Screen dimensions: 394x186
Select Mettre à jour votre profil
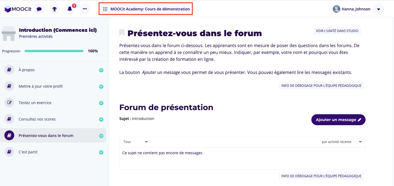click(40, 86)
